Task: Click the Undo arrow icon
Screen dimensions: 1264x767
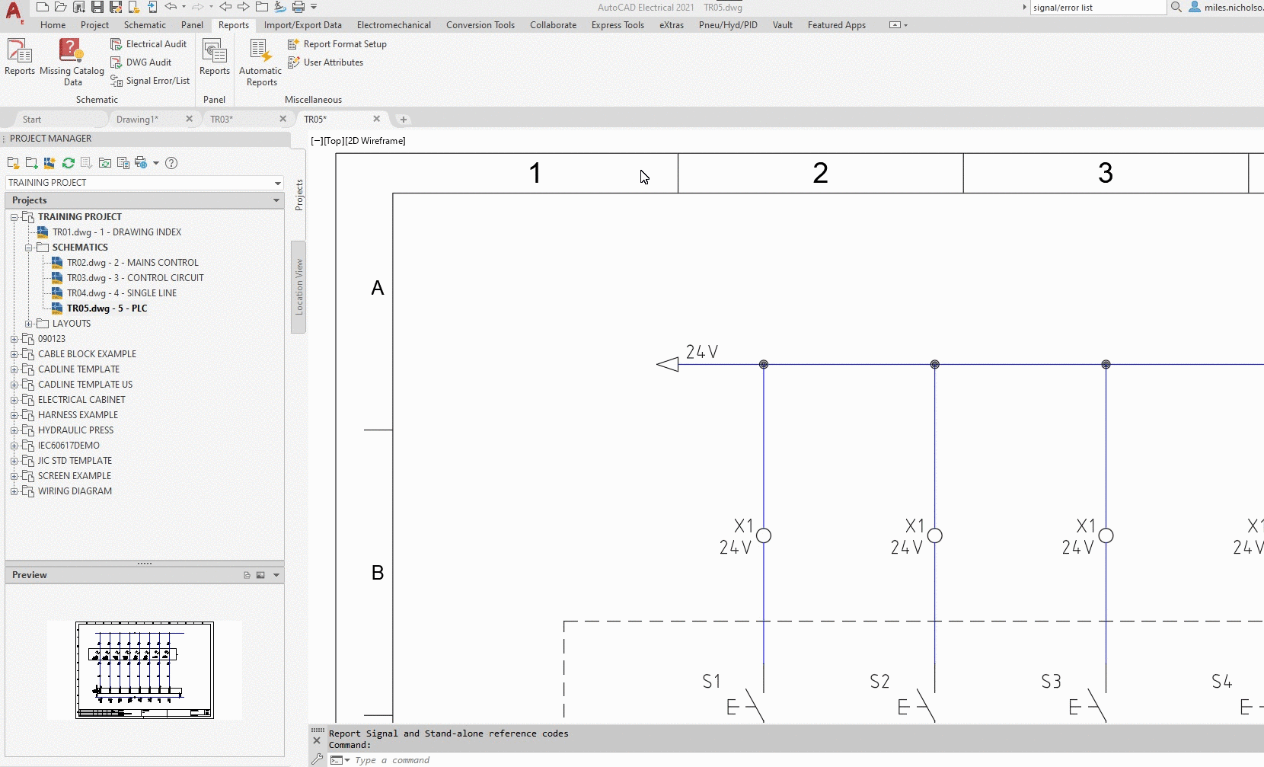Action: [171, 7]
